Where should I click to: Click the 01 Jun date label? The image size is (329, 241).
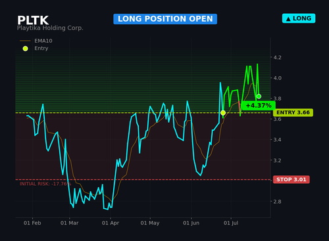pyautogui.click(x=191, y=223)
